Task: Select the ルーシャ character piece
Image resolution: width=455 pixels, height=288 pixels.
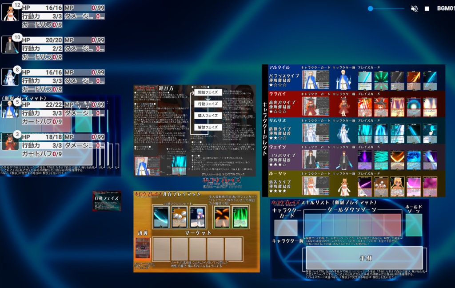Action: [344, 186]
